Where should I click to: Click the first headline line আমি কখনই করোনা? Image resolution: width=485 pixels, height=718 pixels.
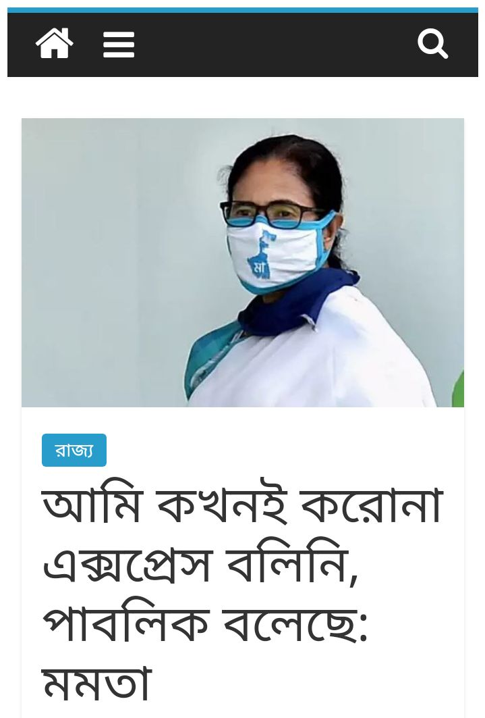click(242, 505)
